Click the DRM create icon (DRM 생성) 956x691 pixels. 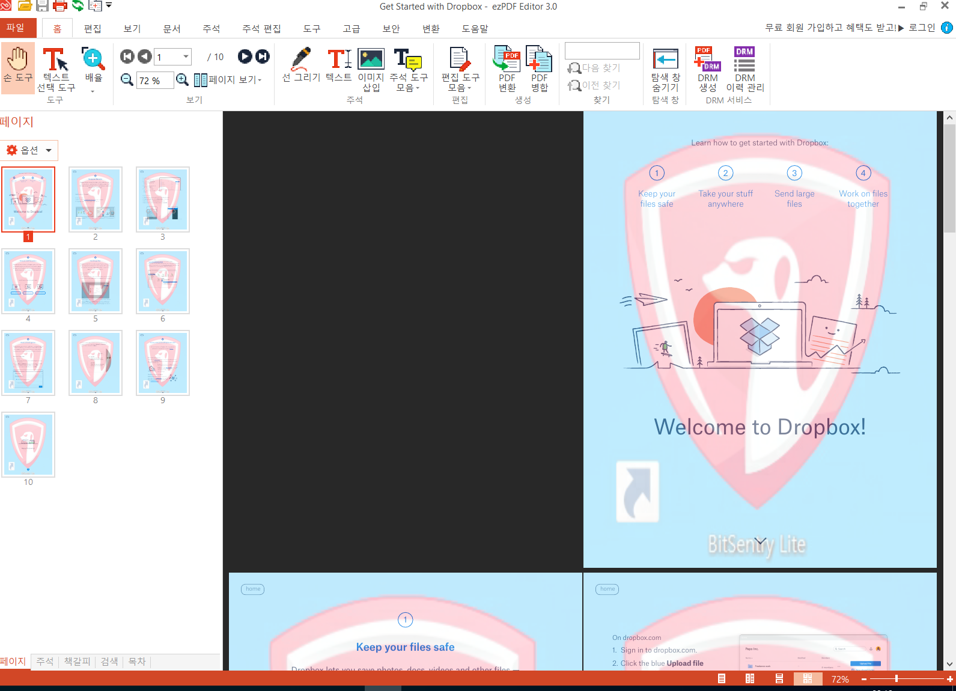(708, 68)
